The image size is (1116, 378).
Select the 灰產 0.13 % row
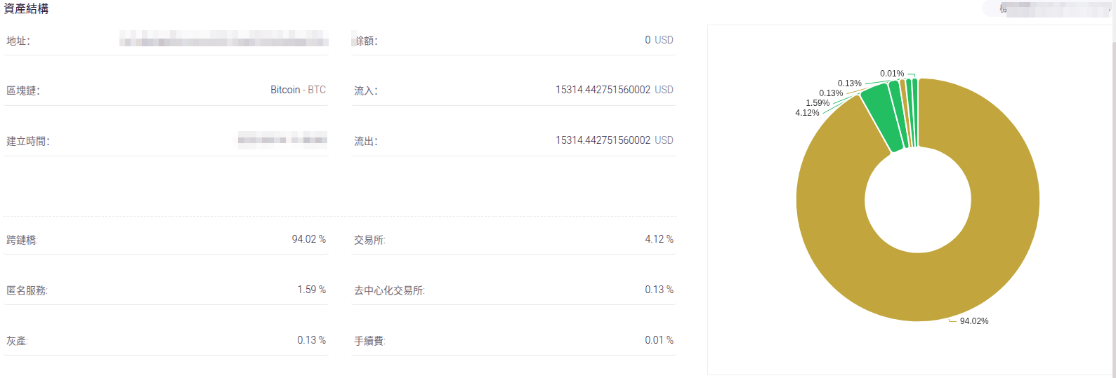(x=166, y=341)
